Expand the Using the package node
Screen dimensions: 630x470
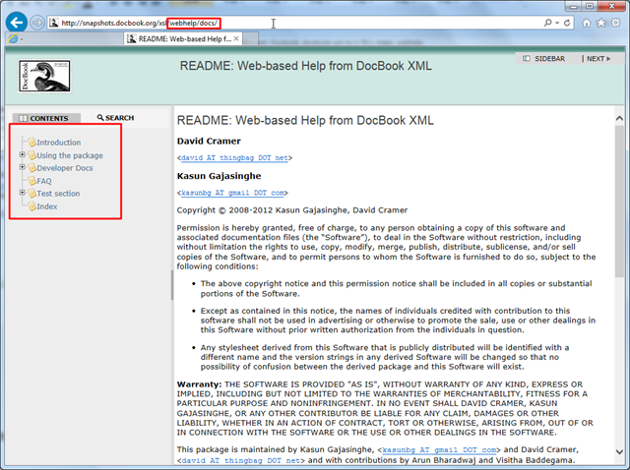(23, 154)
